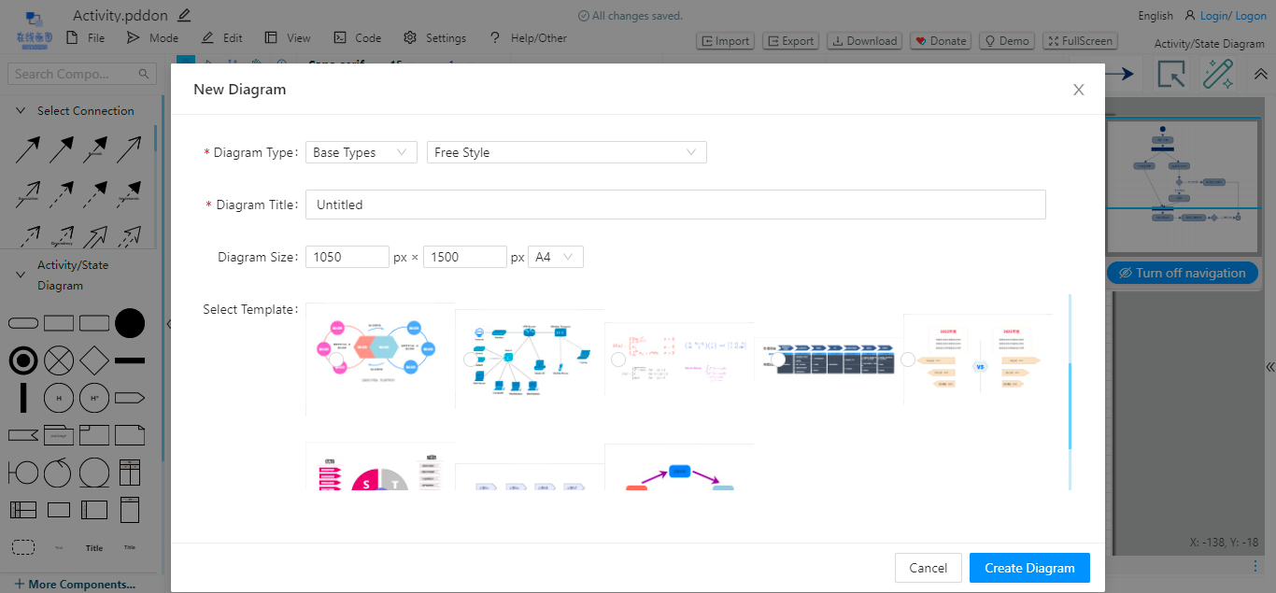
Task: Click the Create Diagram button
Action: [1029, 568]
